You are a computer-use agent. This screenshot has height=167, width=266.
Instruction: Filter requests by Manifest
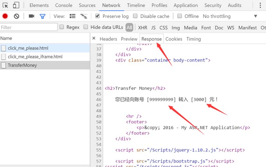(247, 28)
